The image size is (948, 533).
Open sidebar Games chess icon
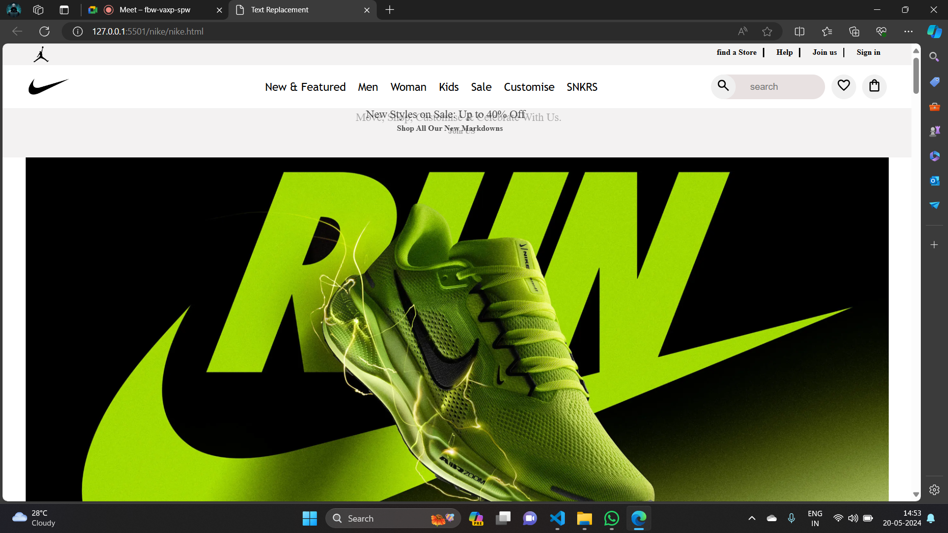pyautogui.click(x=934, y=131)
